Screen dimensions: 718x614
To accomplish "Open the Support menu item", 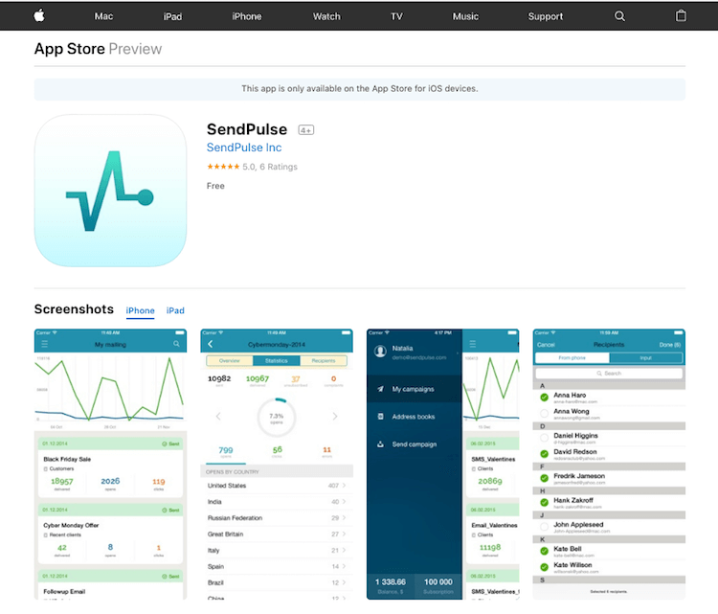I will point(546,16).
